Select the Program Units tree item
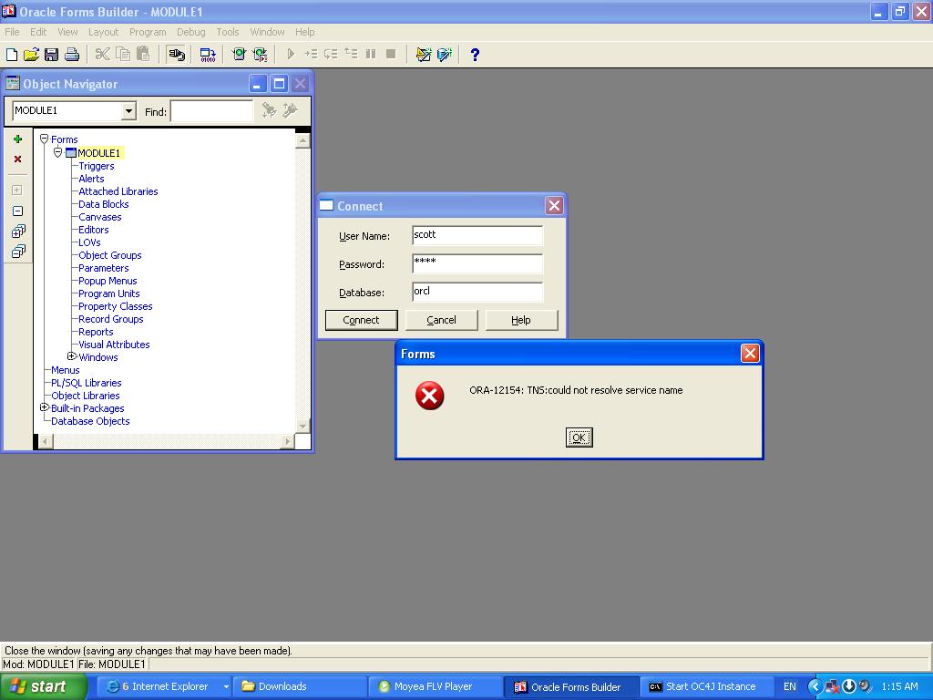933x700 pixels. tap(109, 293)
